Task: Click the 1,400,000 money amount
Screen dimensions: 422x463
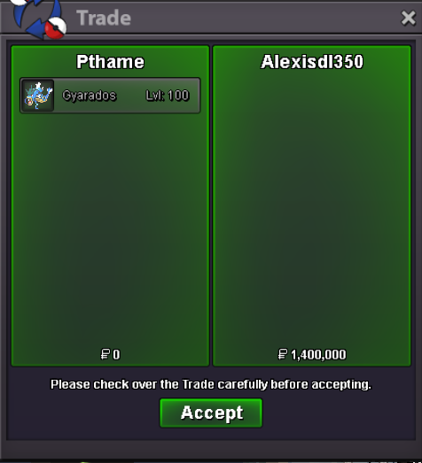Action: [x=318, y=355]
